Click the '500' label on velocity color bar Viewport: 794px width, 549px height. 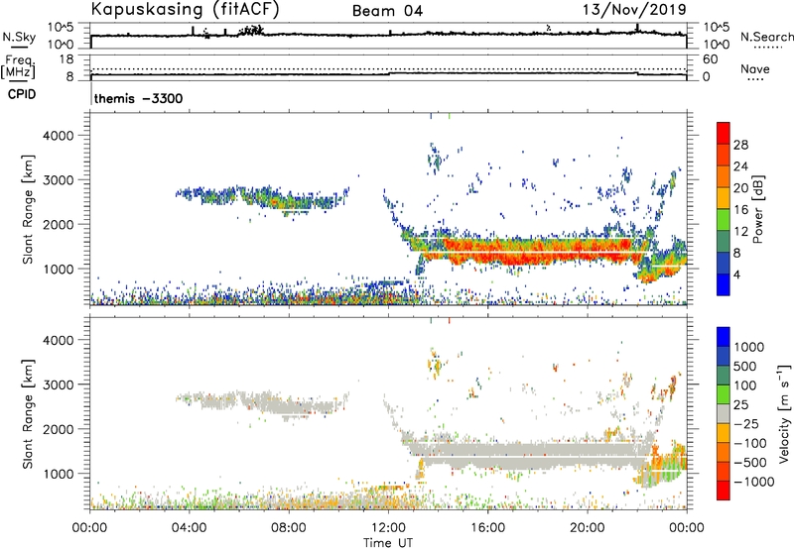coord(745,367)
